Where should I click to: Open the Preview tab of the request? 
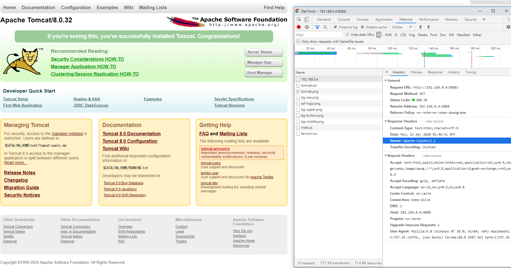point(416,72)
